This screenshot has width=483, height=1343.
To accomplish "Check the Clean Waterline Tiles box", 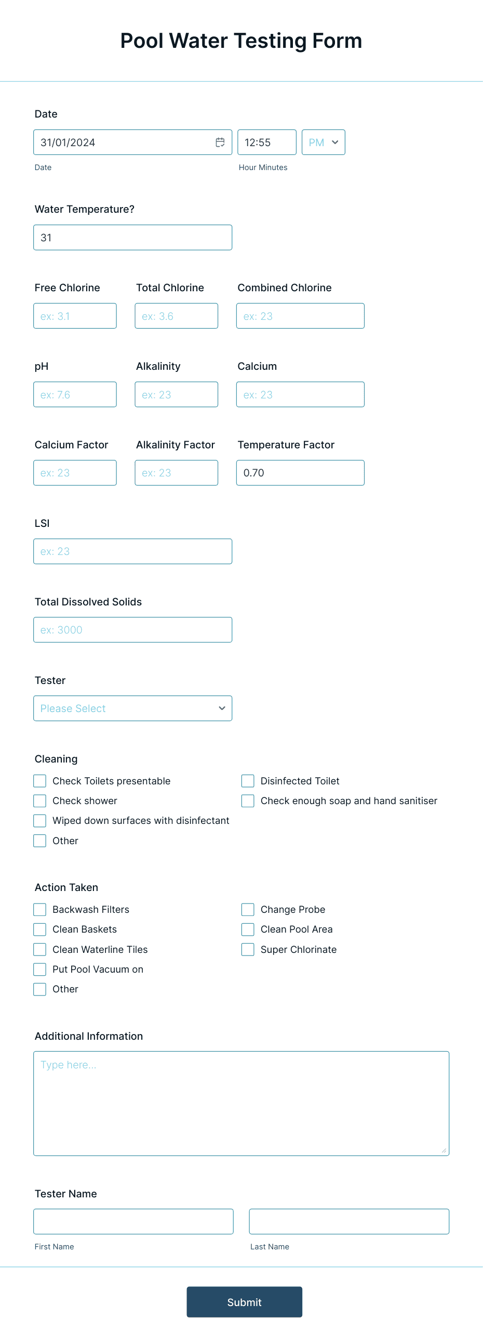I will pyautogui.click(x=39, y=949).
